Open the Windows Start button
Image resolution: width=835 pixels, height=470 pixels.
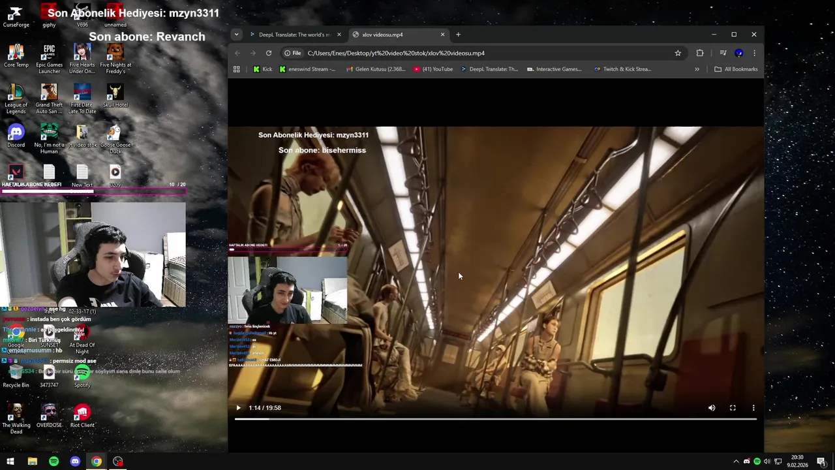click(x=10, y=462)
